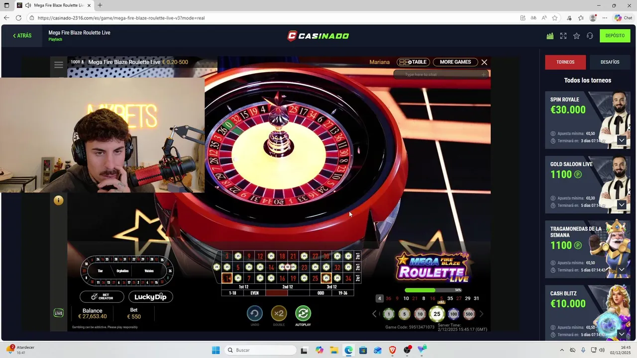Open MORE GAMES

tap(455, 62)
